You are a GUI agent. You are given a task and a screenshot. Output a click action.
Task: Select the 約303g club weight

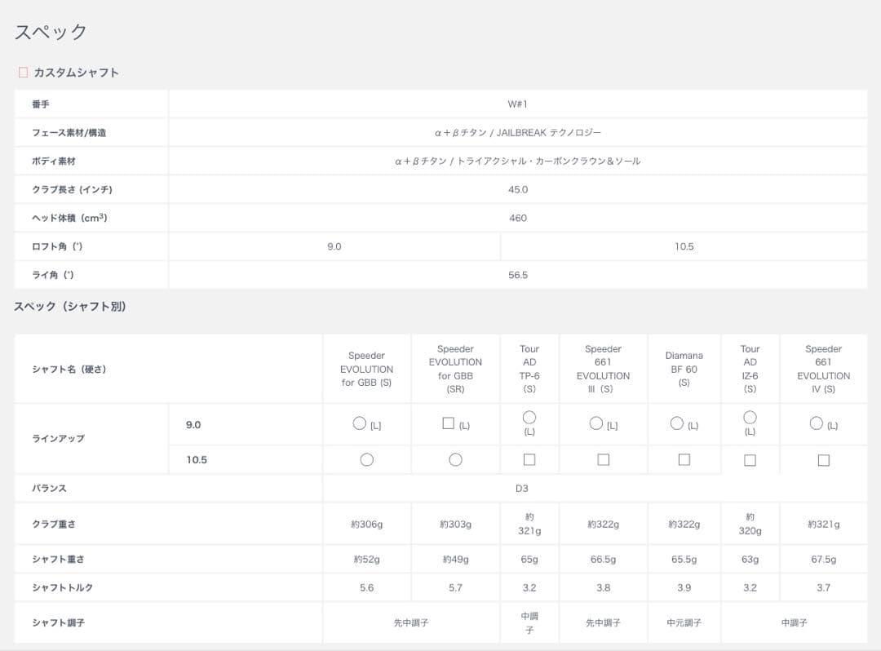tap(455, 524)
